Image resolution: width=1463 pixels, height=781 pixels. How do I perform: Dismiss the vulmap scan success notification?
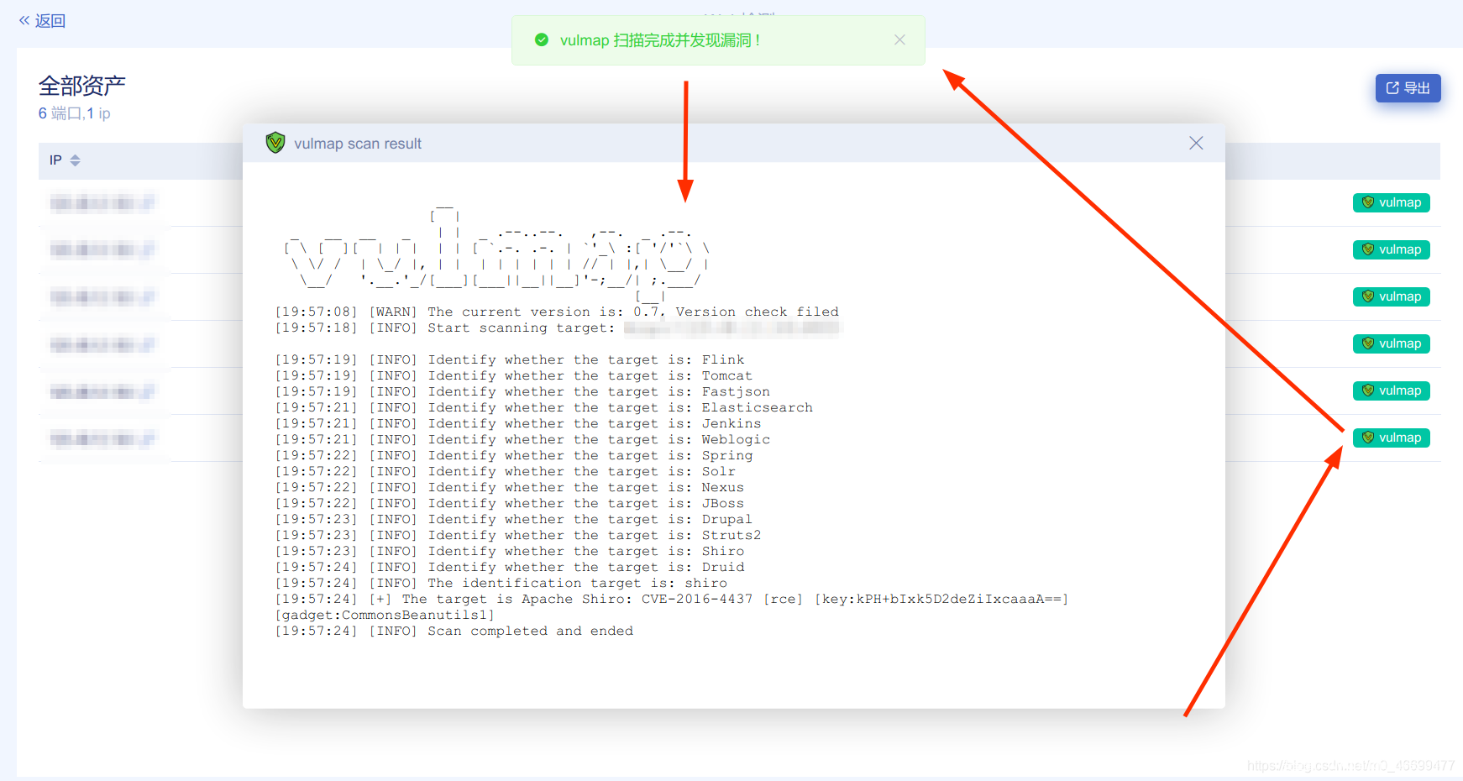[899, 40]
